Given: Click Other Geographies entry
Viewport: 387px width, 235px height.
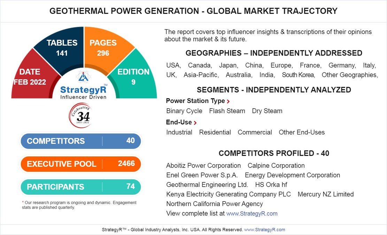Looking at the screenshot, I should (x=350, y=75).
